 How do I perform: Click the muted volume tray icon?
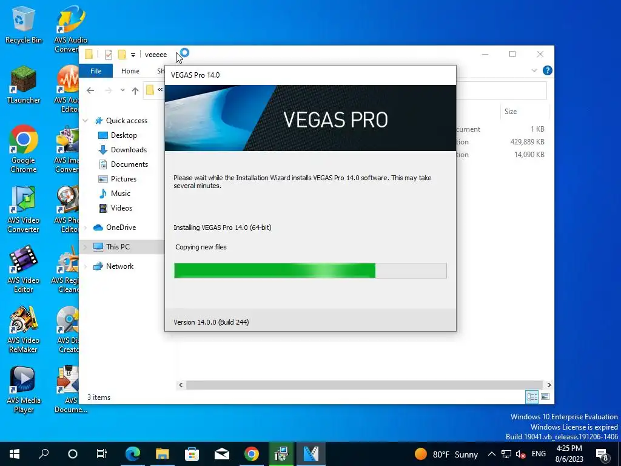tap(520, 454)
